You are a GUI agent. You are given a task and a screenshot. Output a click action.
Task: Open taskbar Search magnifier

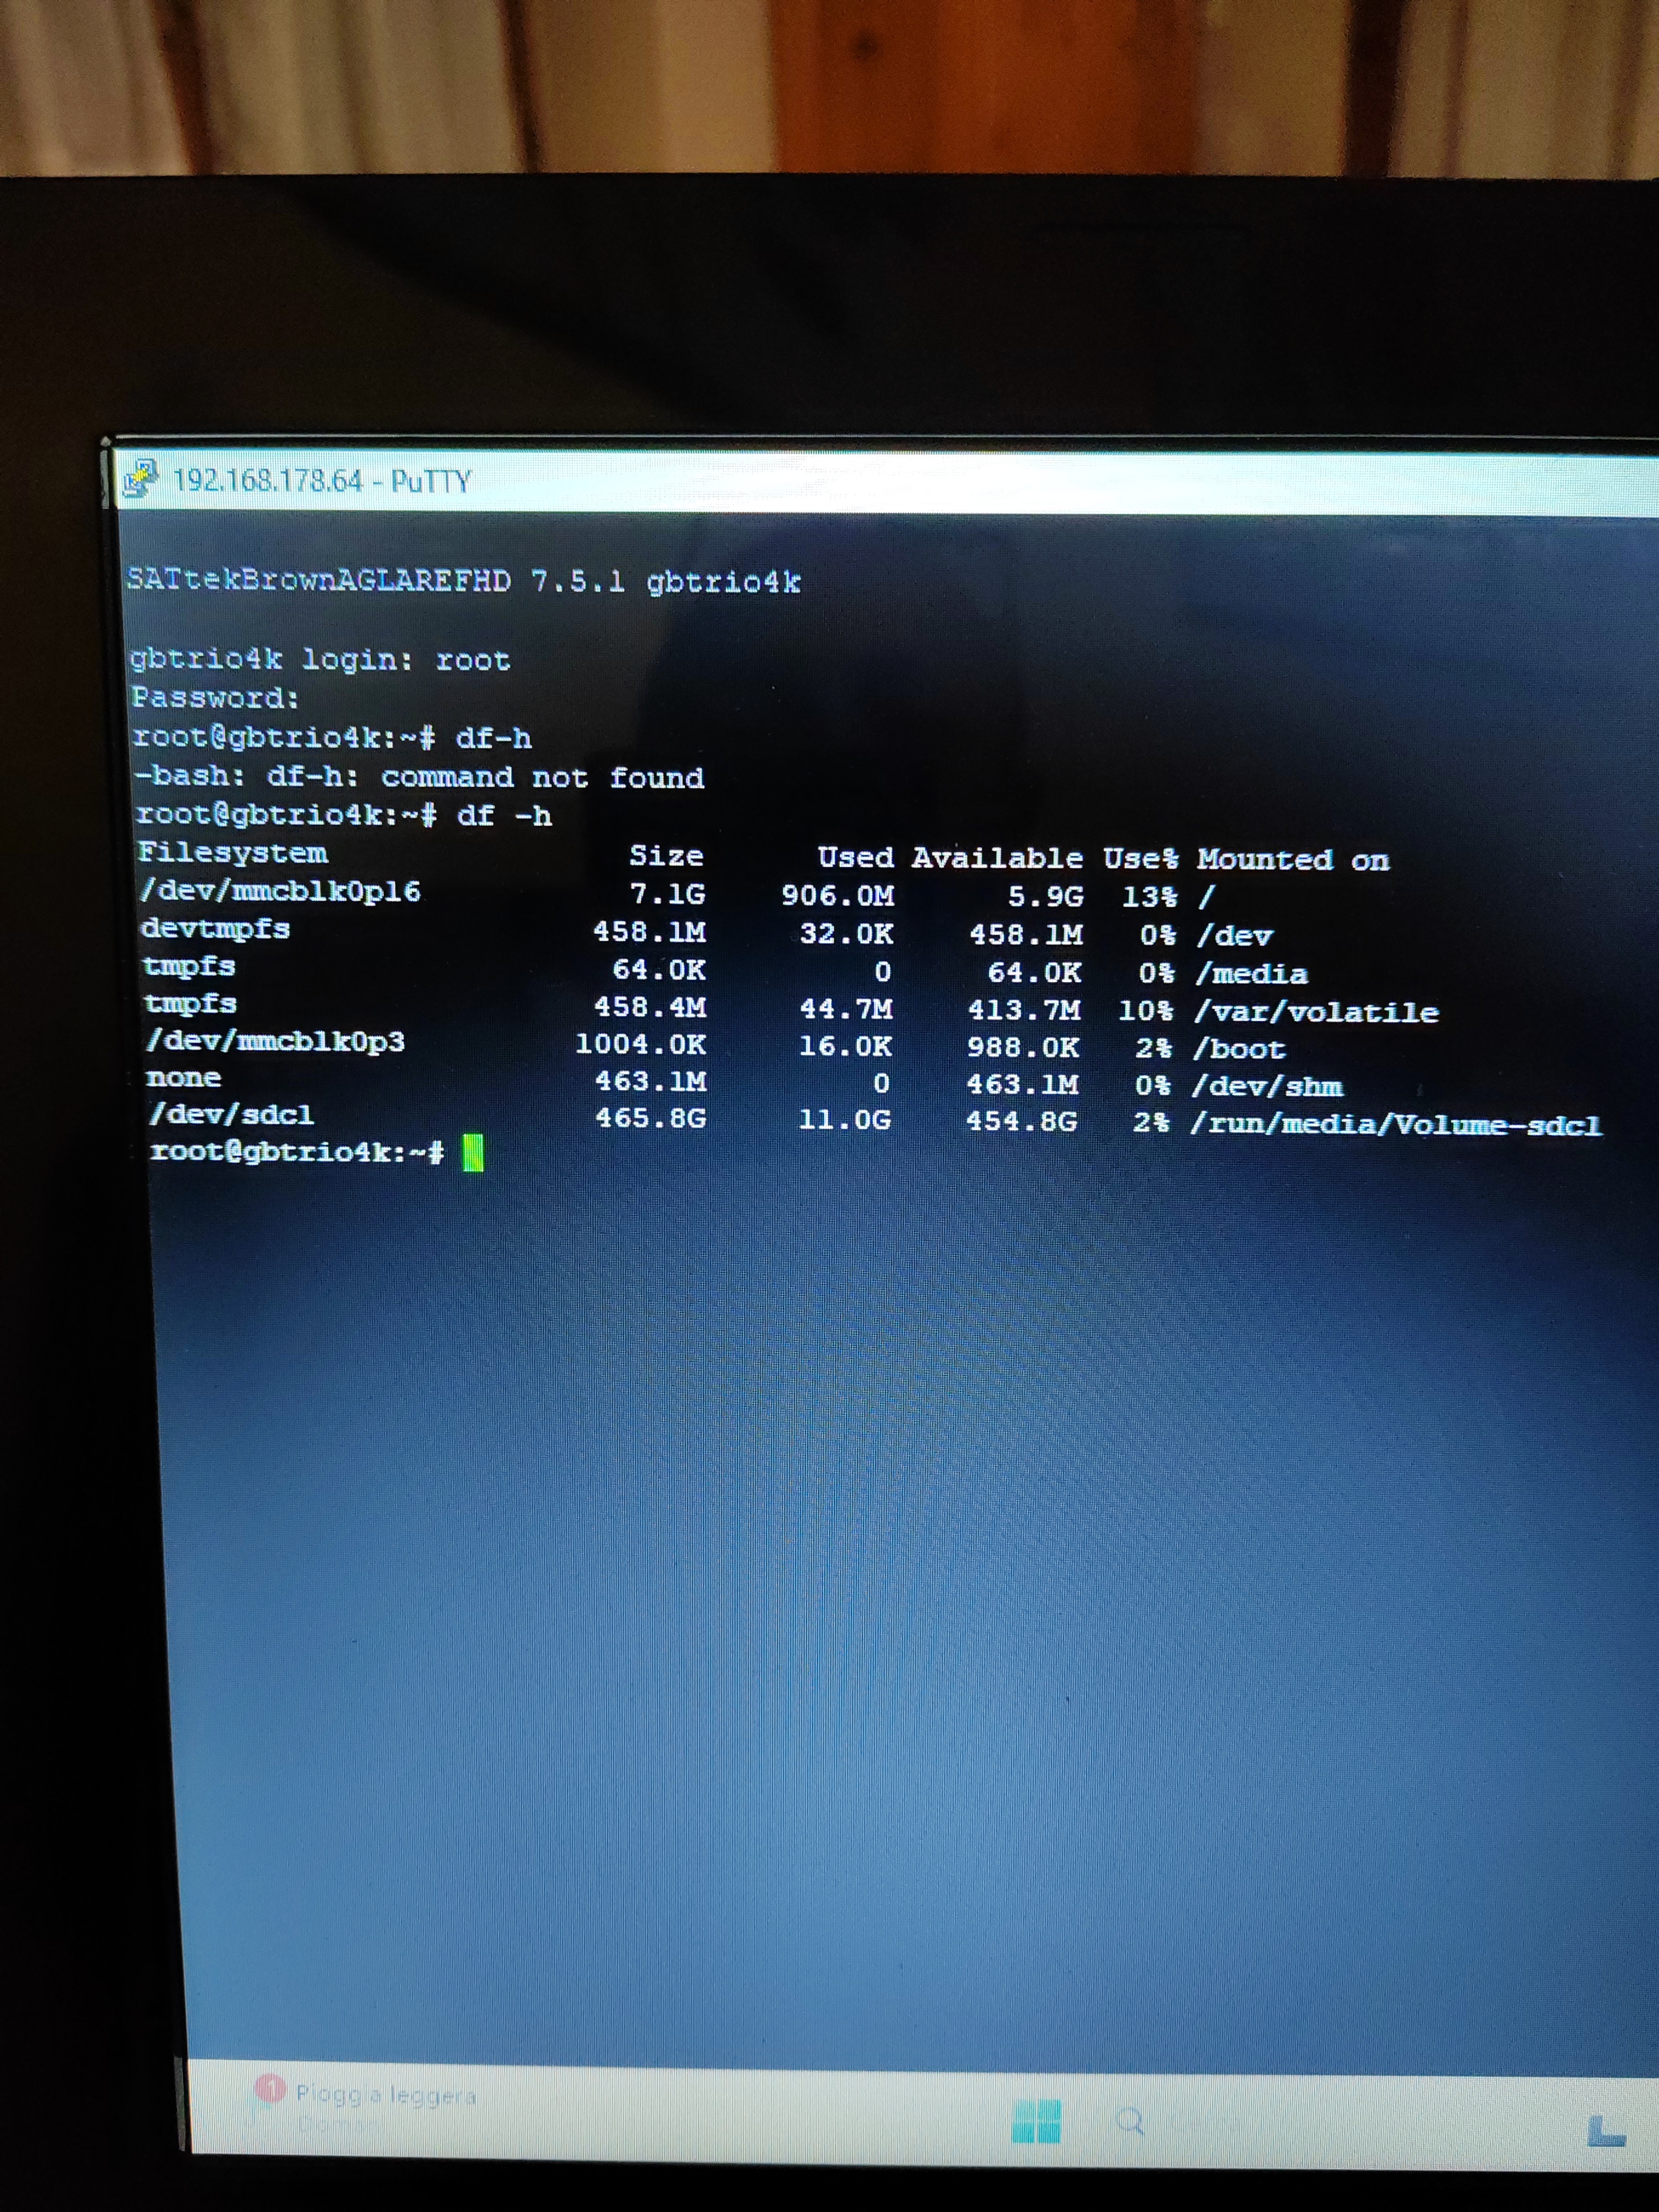click(1130, 2120)
